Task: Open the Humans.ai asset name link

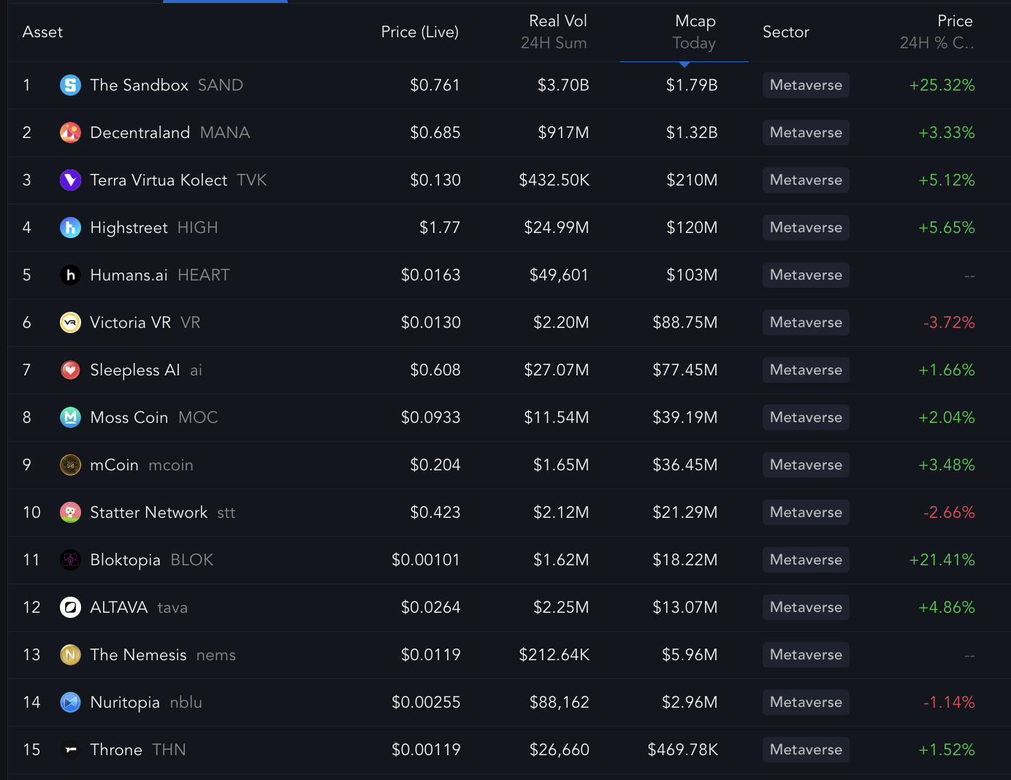Action: (x=129, y=275)
